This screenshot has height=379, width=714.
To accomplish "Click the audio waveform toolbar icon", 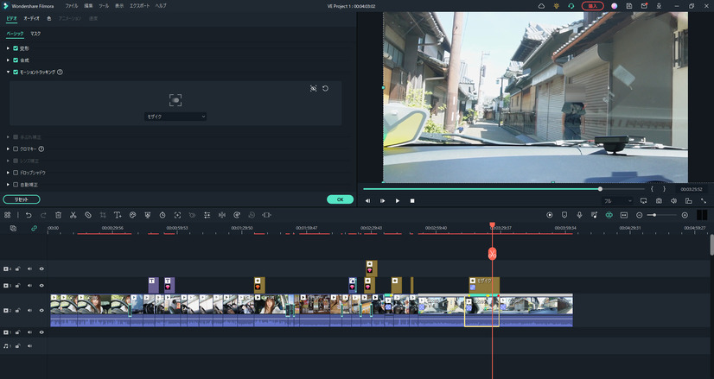I will click(x=222, y=215).
